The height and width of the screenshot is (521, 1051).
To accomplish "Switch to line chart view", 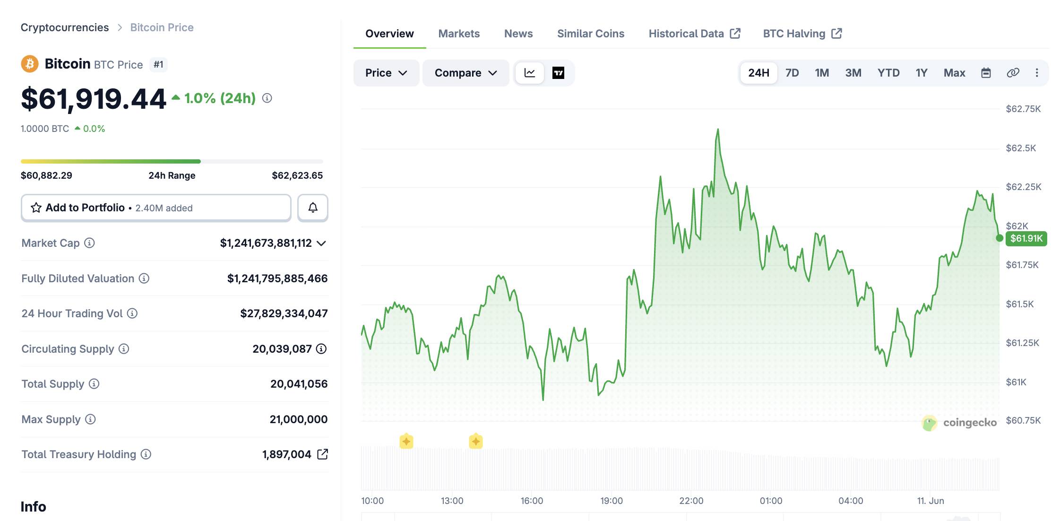I will [530, 73].
